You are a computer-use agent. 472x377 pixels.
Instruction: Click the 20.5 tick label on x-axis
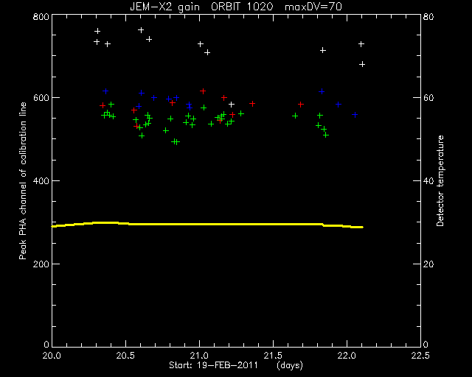pyautogui.click(x=126, y=356)
